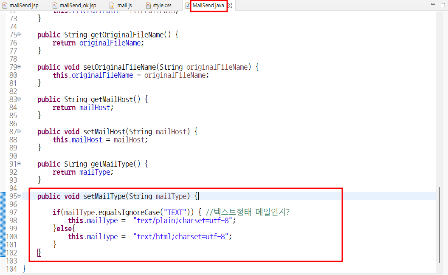
Task: Click the Korean comment on line 97
Action: click(248, 212)
